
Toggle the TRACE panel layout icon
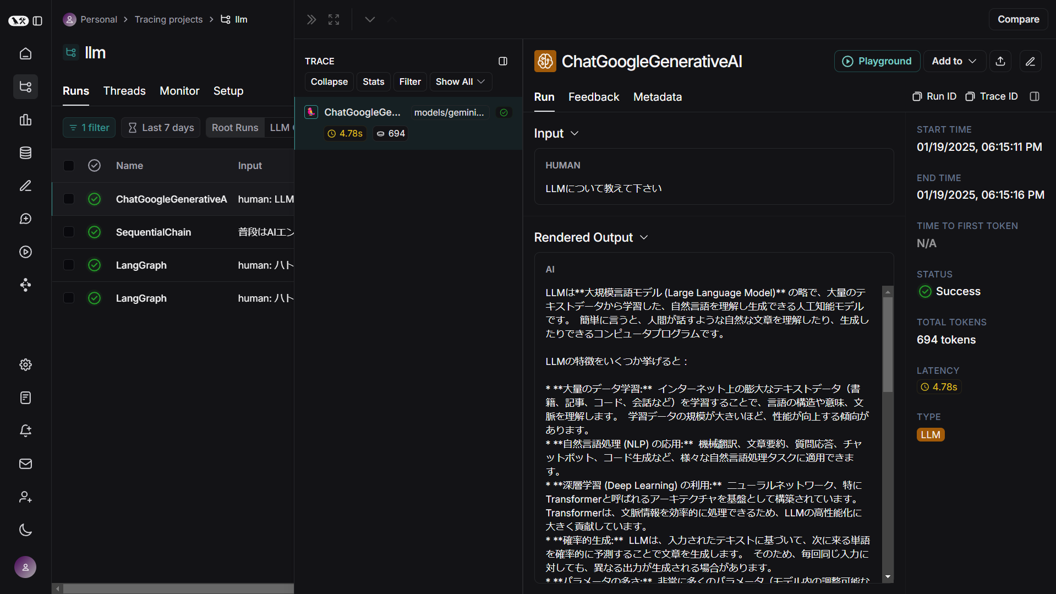(x=503, y=61)
